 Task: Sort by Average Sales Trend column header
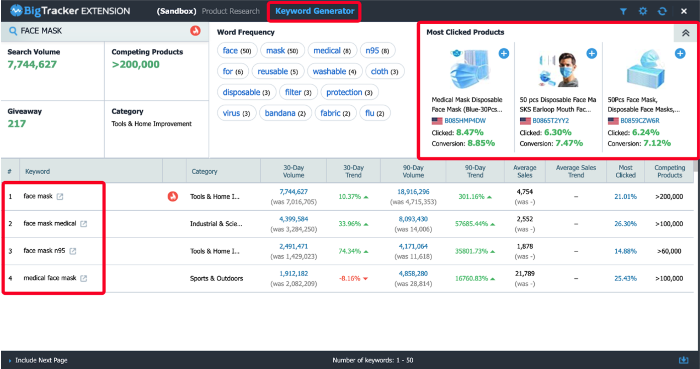pyautogui.click(x=576, y=171)
